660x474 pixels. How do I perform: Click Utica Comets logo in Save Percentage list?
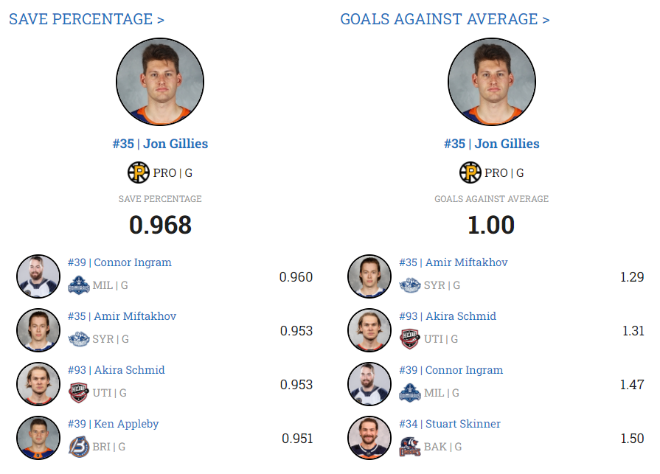point(78,393)
